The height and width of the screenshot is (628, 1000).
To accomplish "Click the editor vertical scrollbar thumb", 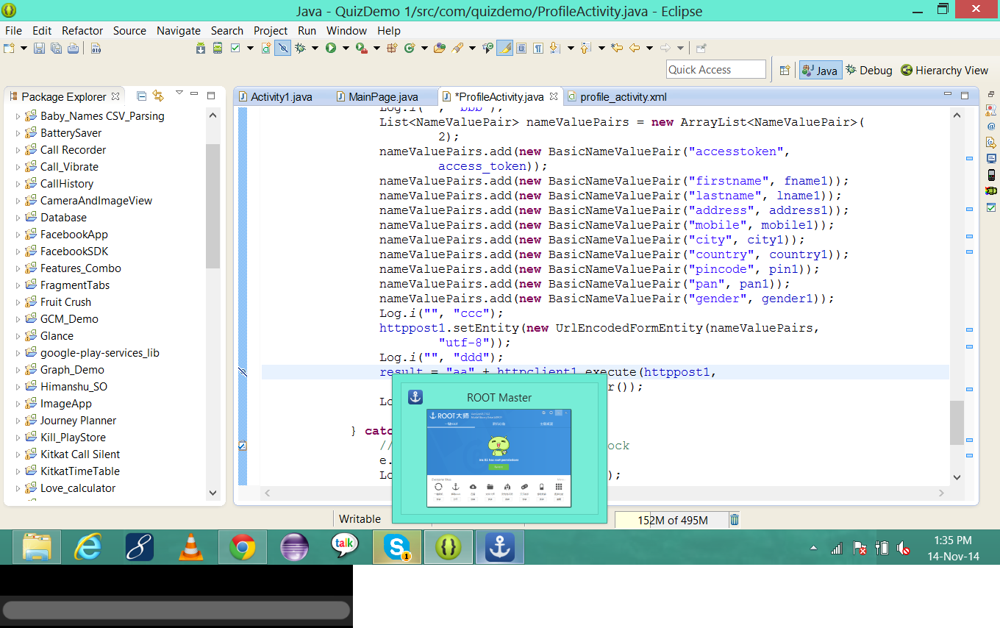I will pos(957,422).
